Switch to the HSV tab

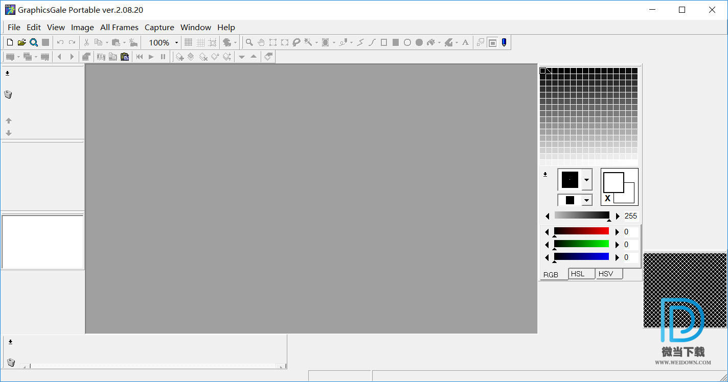point(609,274)
